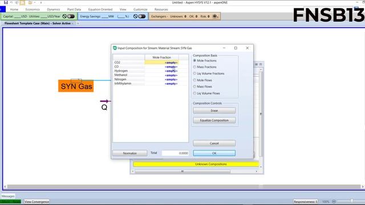Close the Input Composition dialog

tap(247, 48)
